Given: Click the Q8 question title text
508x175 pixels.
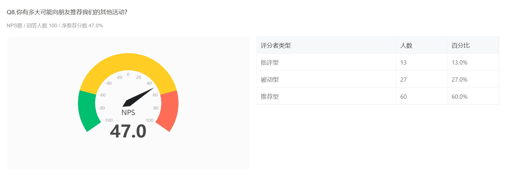Looking at the screenshot, I should tap(67, 12).
